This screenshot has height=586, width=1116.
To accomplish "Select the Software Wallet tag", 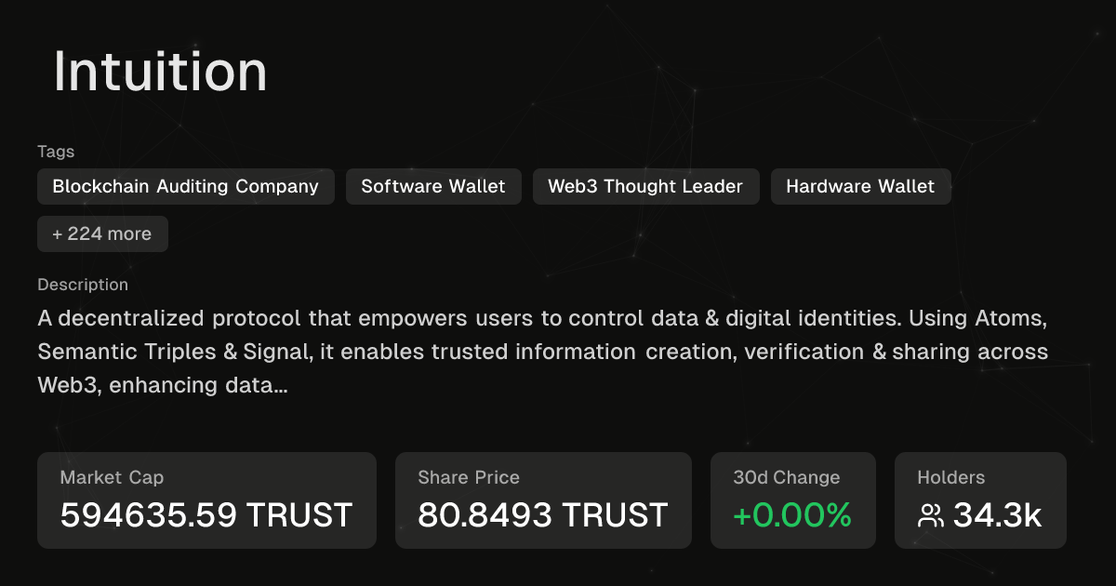I will [433, 186].
